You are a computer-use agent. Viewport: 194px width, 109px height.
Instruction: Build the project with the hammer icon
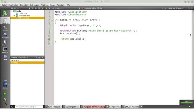5,104
